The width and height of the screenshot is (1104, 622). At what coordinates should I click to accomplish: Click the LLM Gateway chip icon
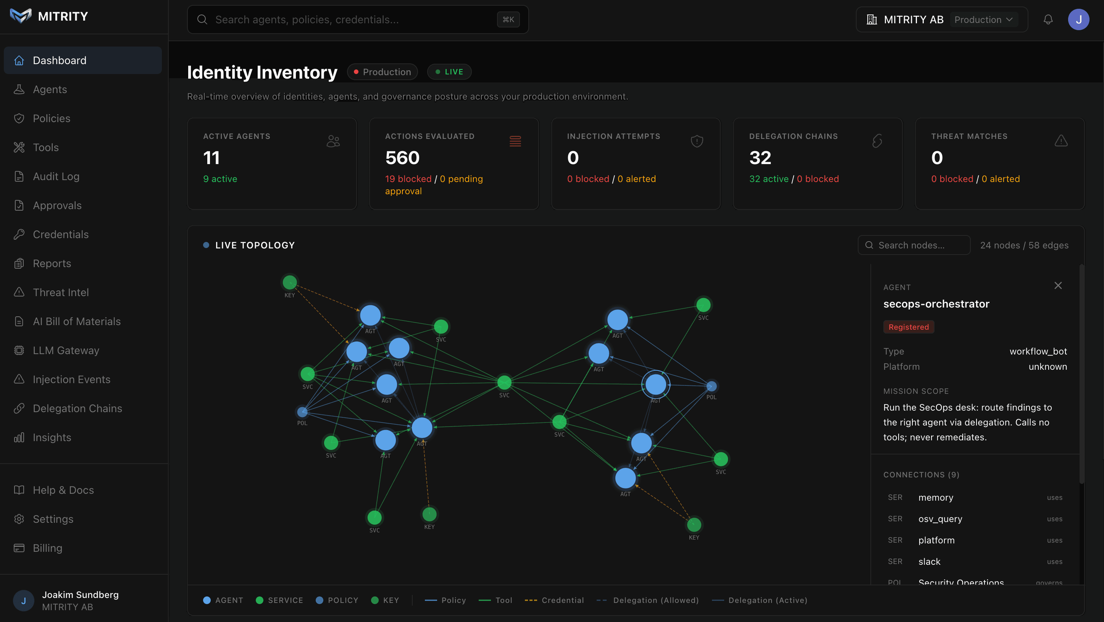[x=19, y=350]
